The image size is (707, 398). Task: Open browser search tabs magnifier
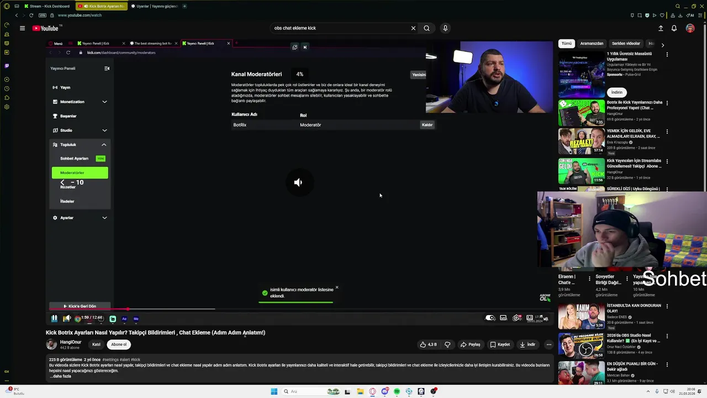pyautogui.click(x=678, y=6)
